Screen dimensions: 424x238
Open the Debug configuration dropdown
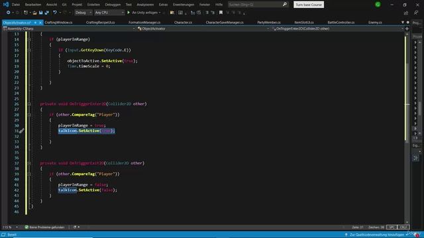click(83, 13)
